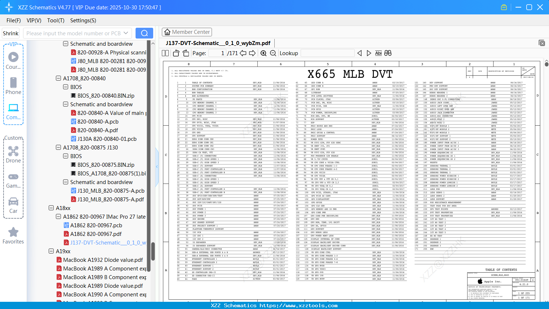Go to next page with right arrow
The width and height of the screenshot is (549, 309).
[252, 53]
